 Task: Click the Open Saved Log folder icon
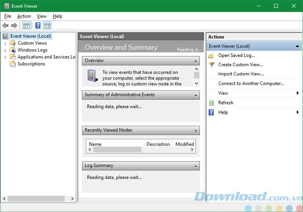coord(211,55)
